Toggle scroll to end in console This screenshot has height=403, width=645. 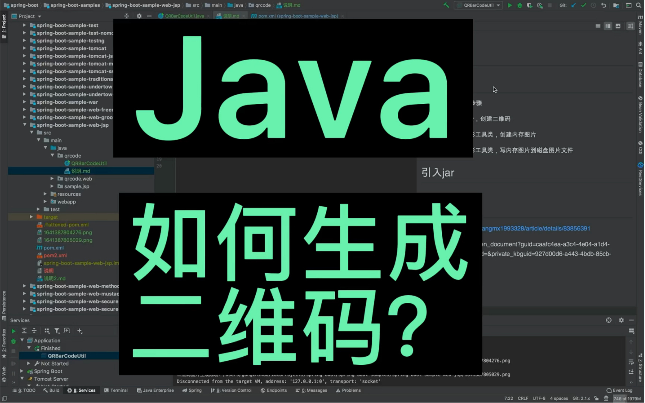[631, 372]
